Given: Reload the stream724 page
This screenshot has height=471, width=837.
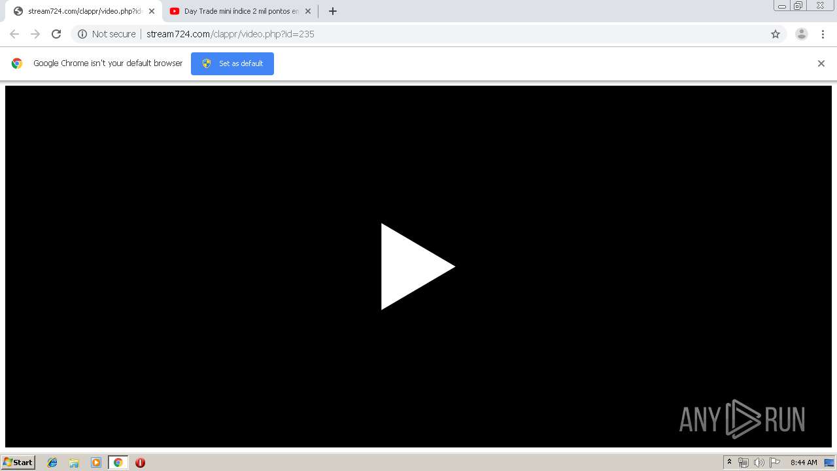Looking at the screenshot, I should point(56,34).
